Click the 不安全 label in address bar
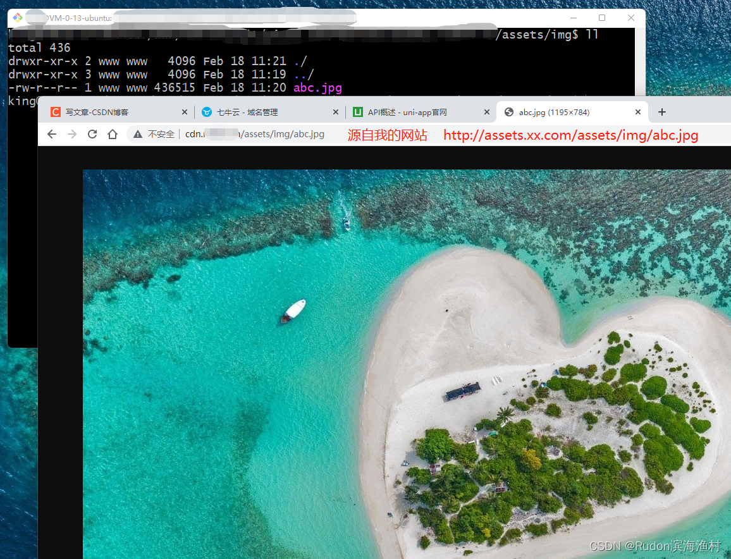This screenshot has width=731, height=559. coord(161,134)
